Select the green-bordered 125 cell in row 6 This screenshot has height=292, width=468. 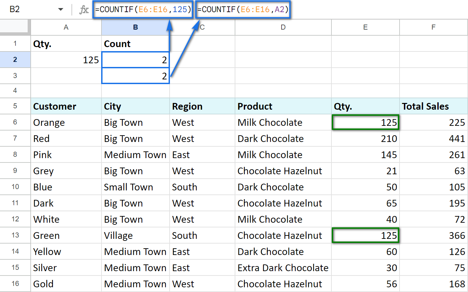point(365,122)
